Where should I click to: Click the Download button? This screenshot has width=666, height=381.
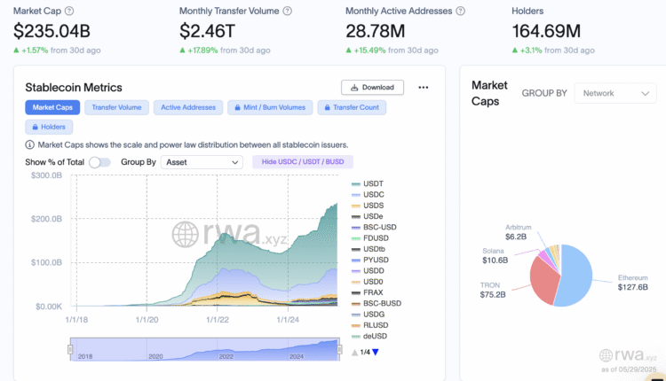[372, 88]
